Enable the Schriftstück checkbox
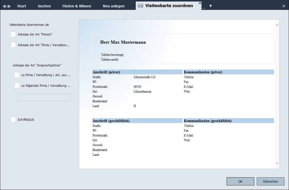The image size is (289, 190). tap(13, 119)
